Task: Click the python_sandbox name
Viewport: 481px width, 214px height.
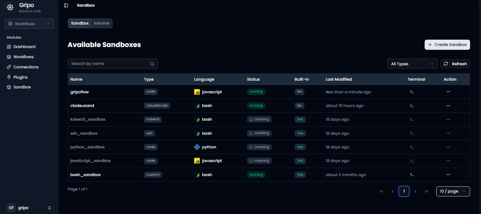Action: click(x=87, y=147)
